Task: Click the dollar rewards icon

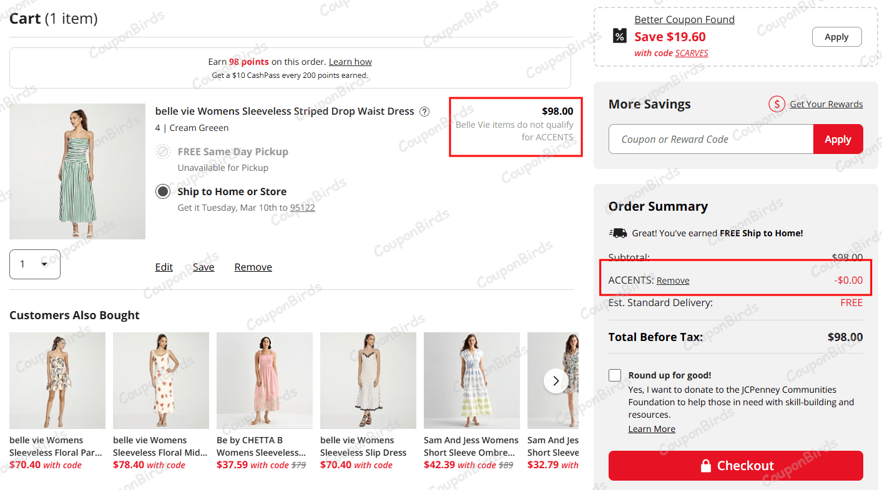Action: (777, 104)
